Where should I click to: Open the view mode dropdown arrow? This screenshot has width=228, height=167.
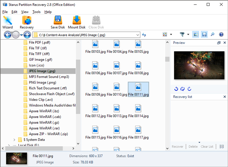click(171, 35)
